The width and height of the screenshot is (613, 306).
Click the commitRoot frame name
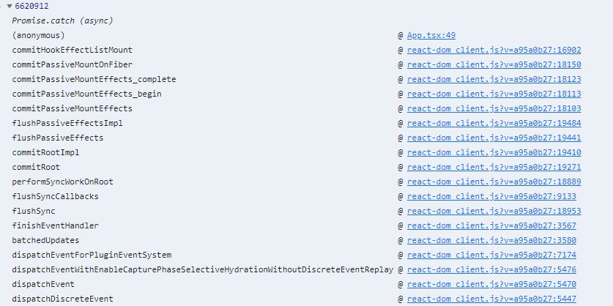coord(36,167)
